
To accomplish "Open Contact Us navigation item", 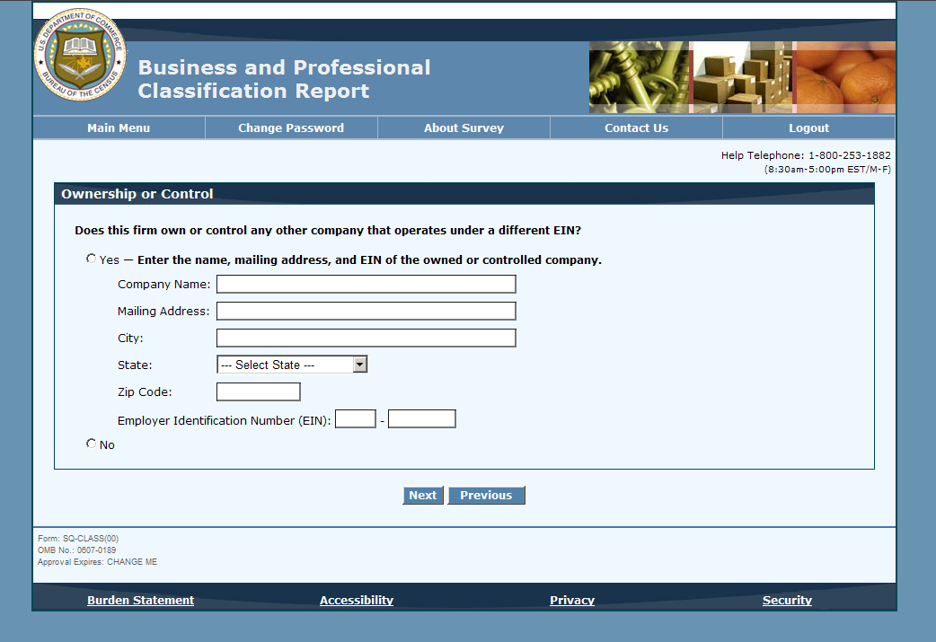I will 636,128.
